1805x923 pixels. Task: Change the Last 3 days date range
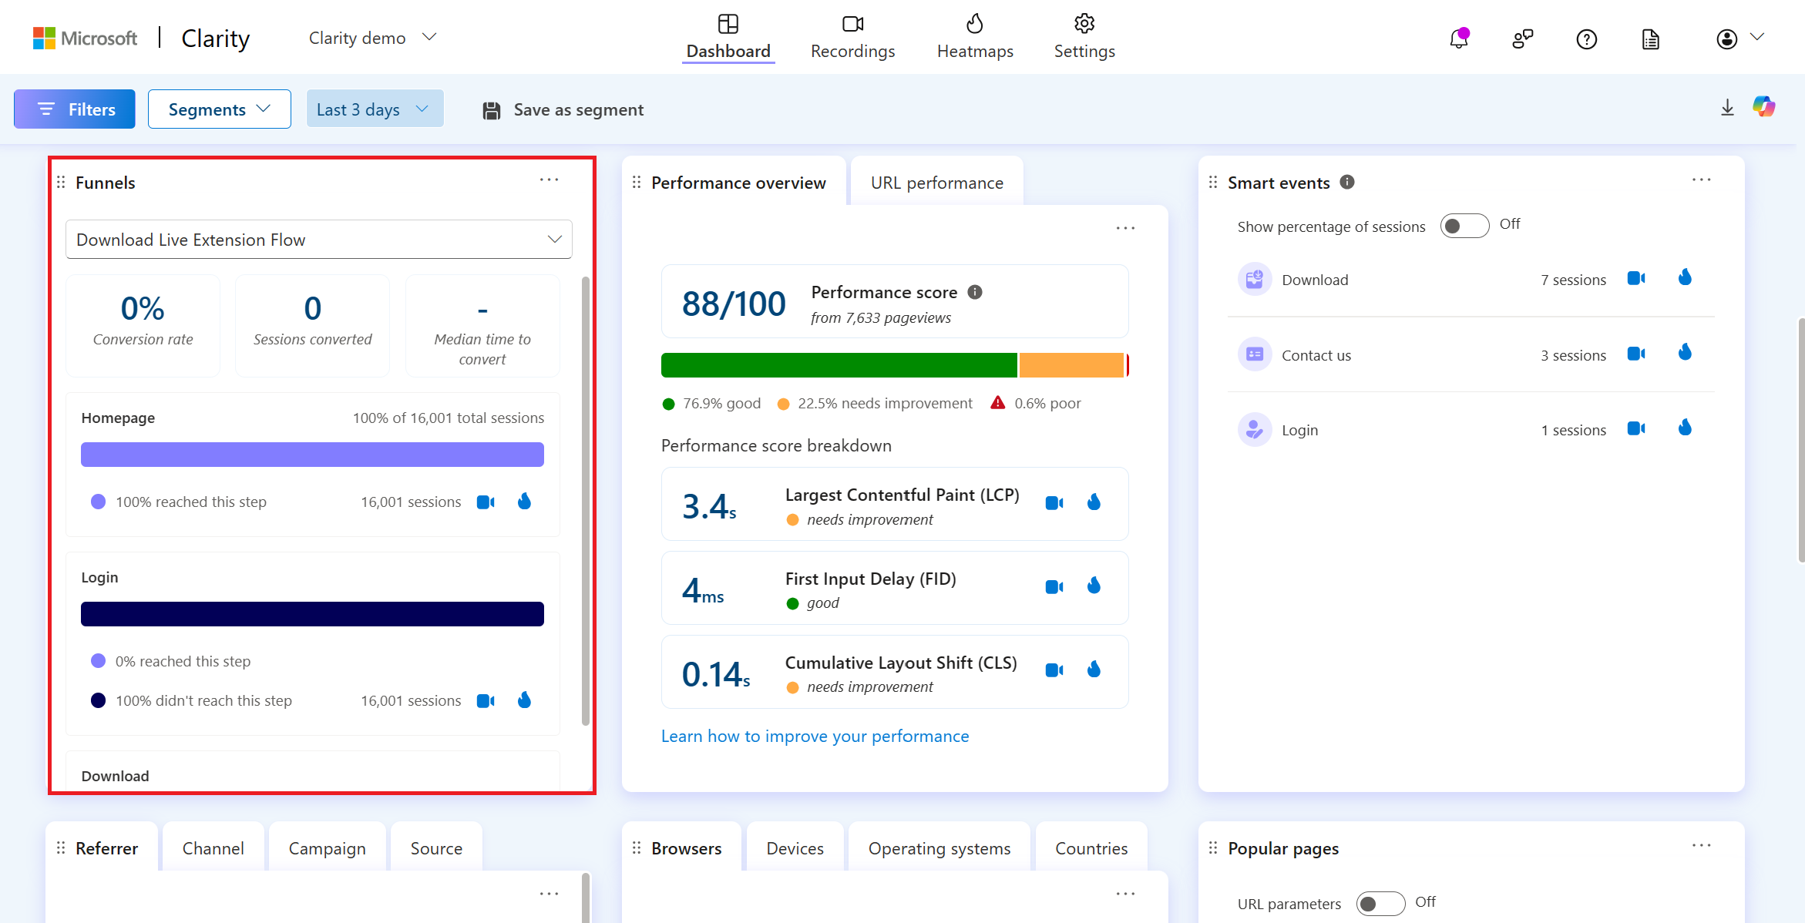(375, 109)
